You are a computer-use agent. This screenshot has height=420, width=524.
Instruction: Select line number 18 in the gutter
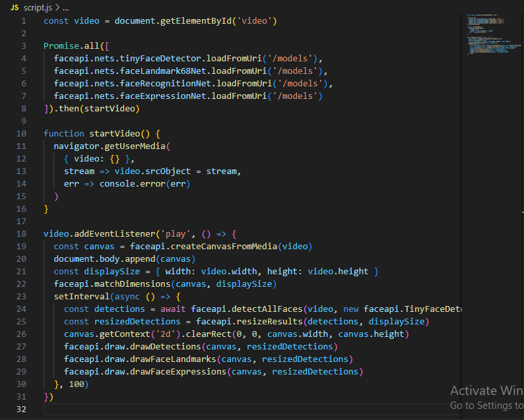tap(22, 233)
